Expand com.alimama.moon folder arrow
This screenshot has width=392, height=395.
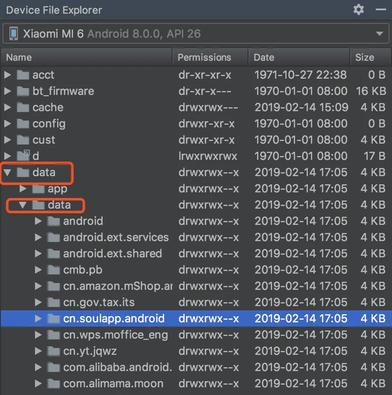pos(38,383)
